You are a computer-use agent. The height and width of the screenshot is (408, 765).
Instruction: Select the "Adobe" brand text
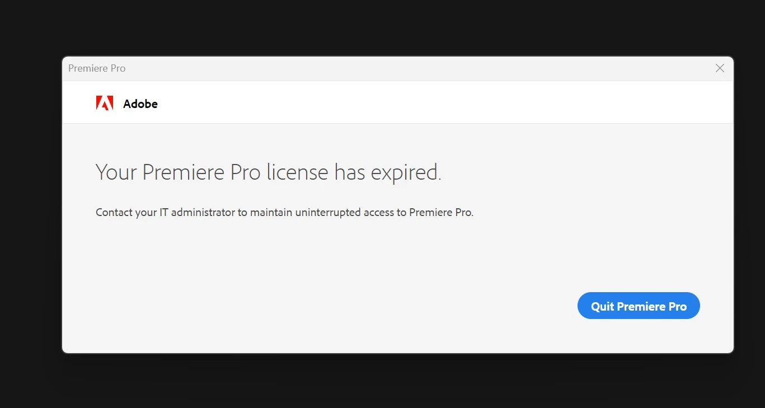[x=140, y=104]
